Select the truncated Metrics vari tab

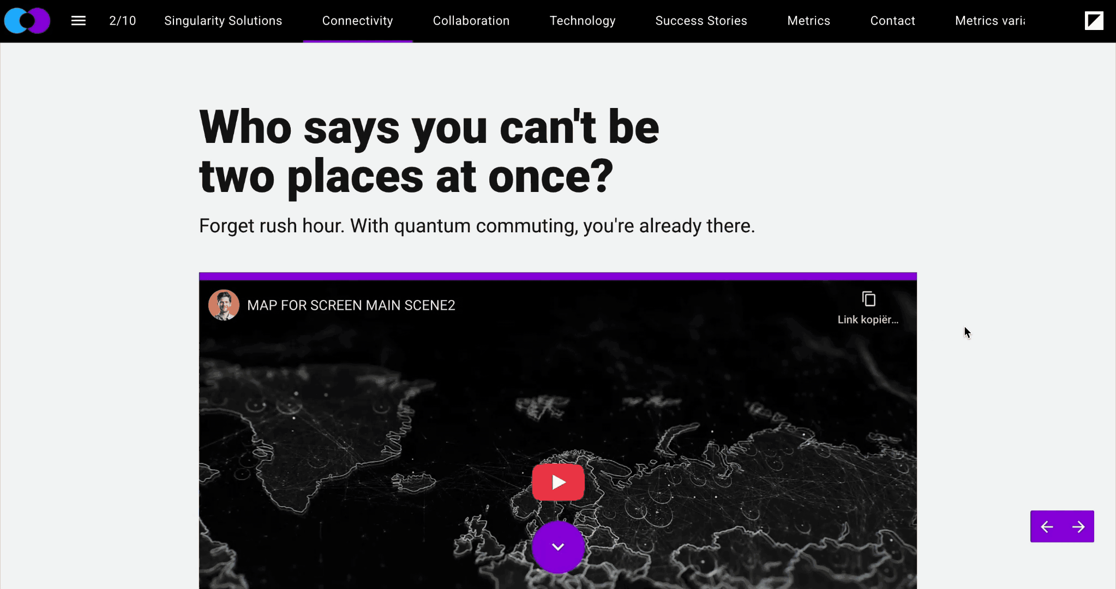click(989, 21)
